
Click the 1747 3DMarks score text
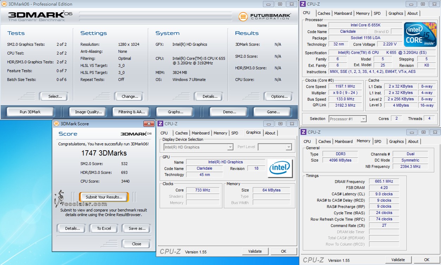[104, 153]
